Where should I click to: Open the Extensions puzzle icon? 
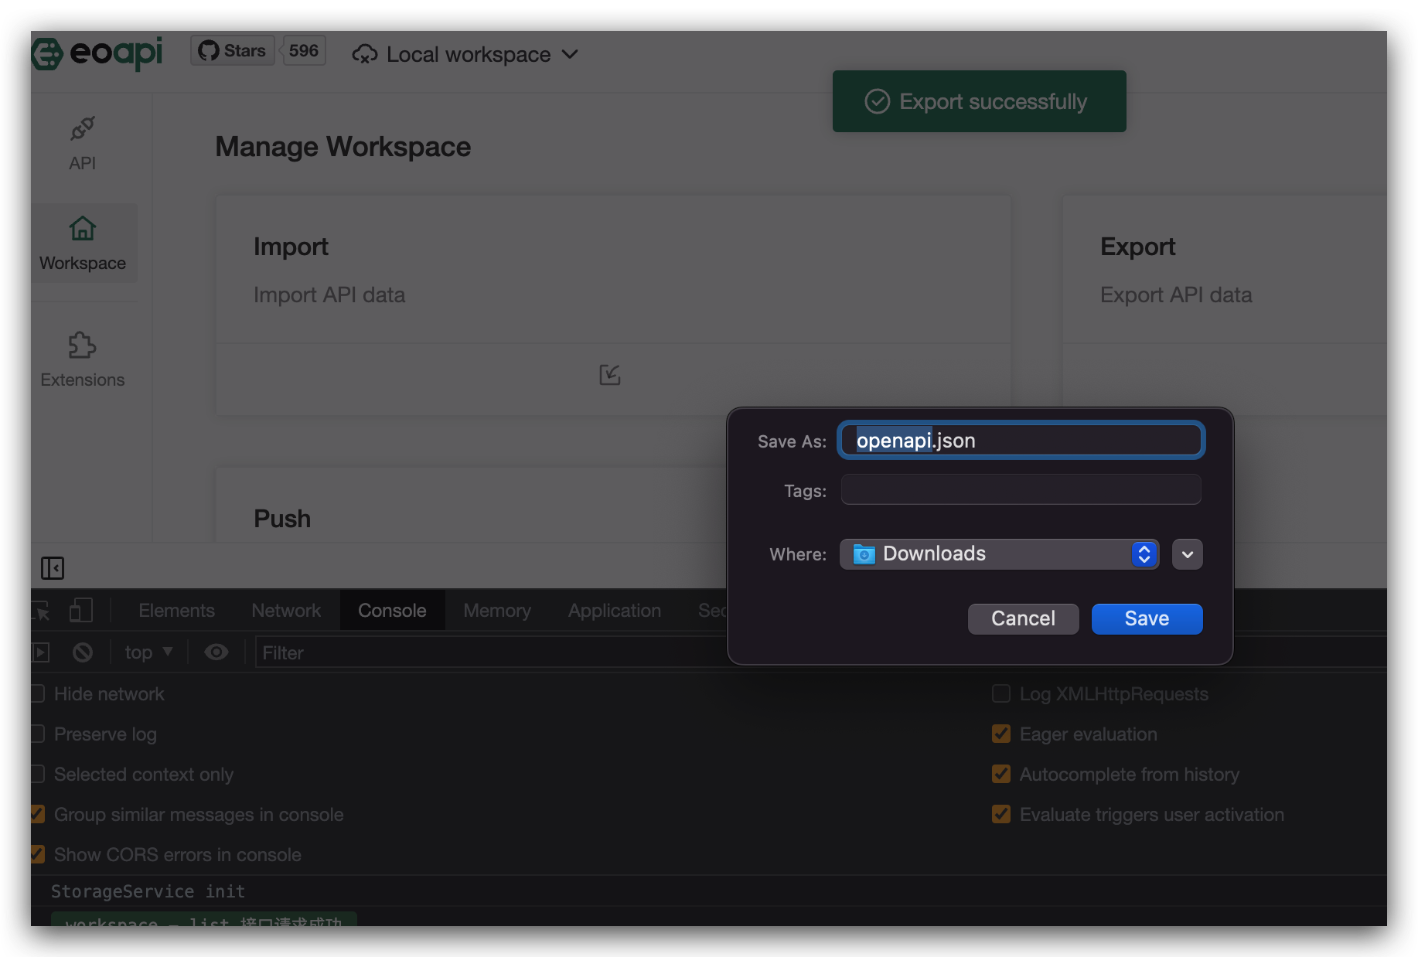click(83, 345)
